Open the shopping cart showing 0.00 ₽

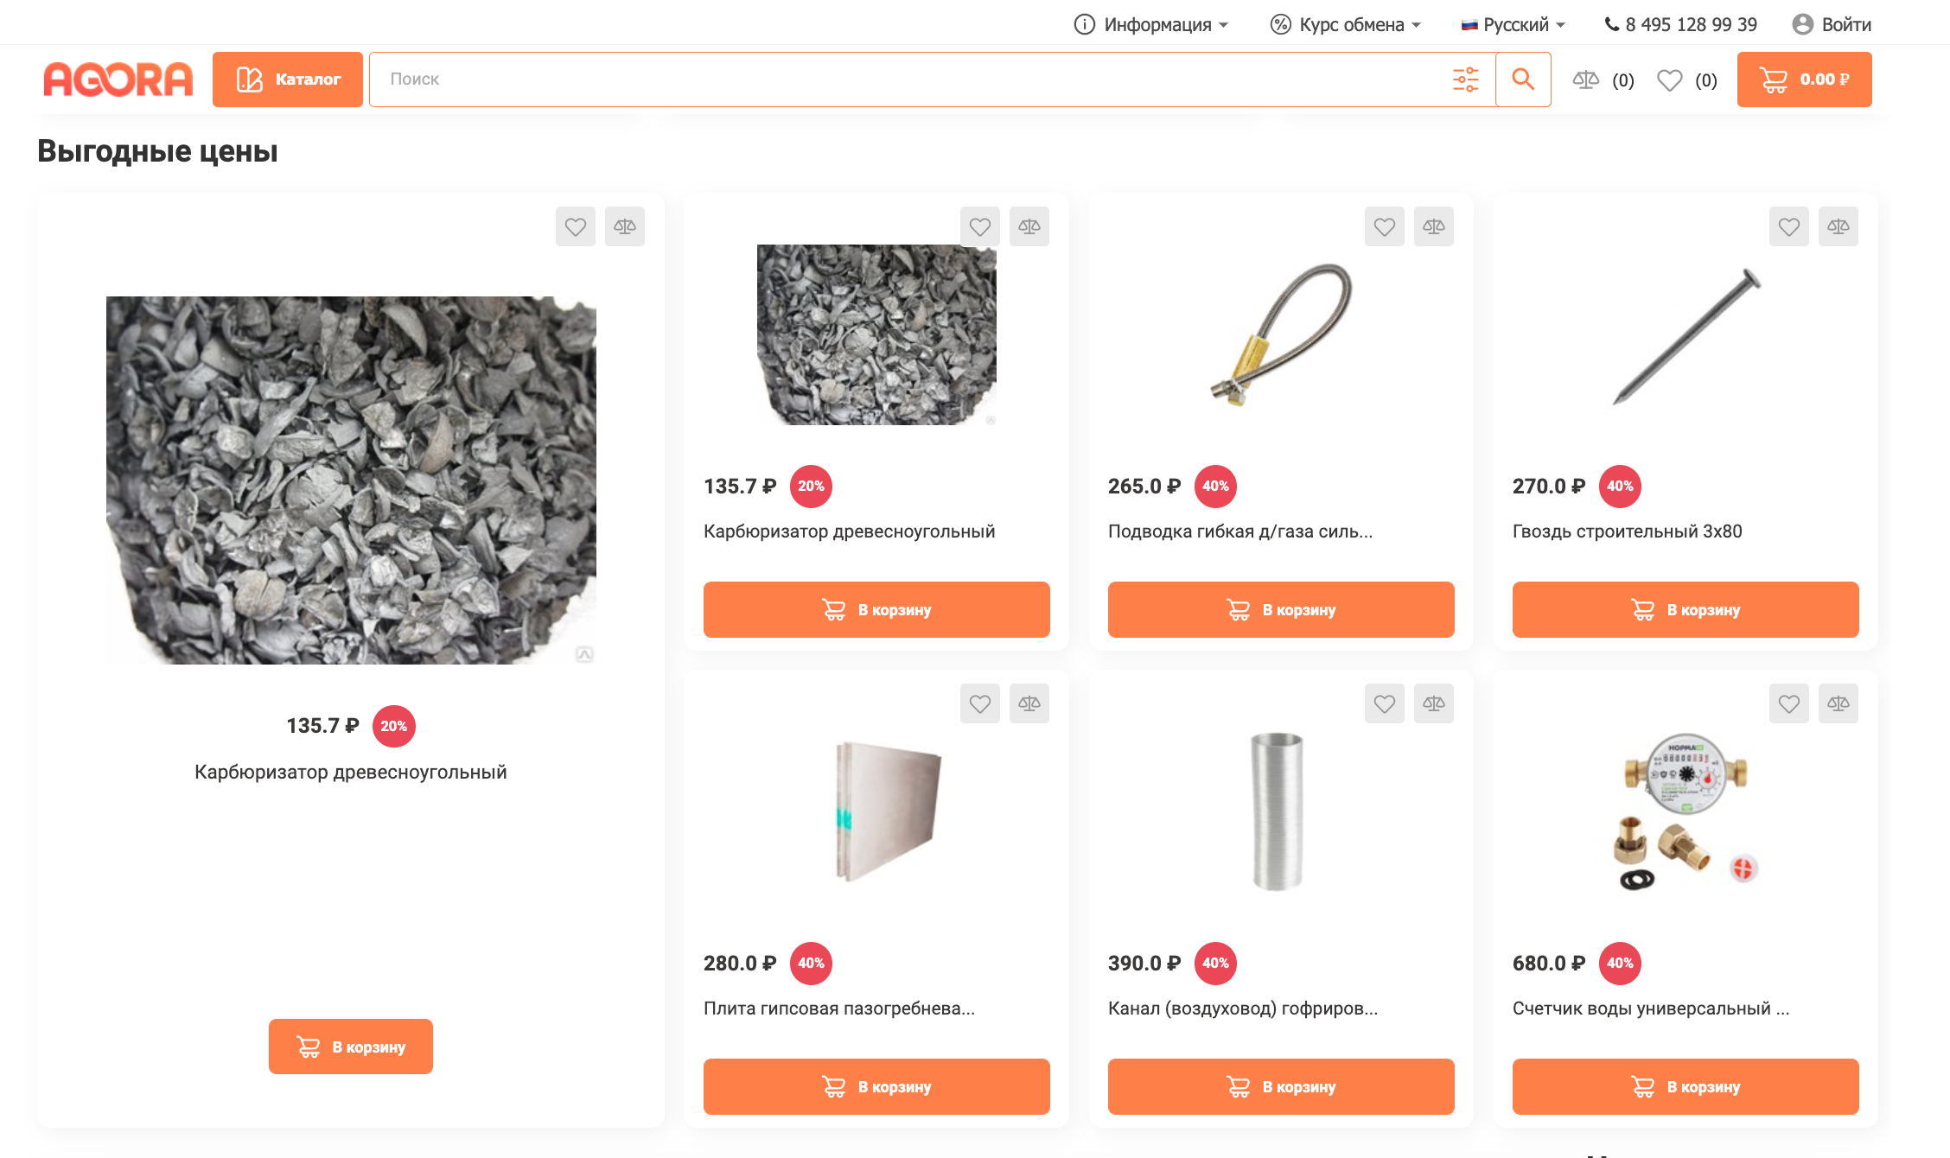[1804, 80]
